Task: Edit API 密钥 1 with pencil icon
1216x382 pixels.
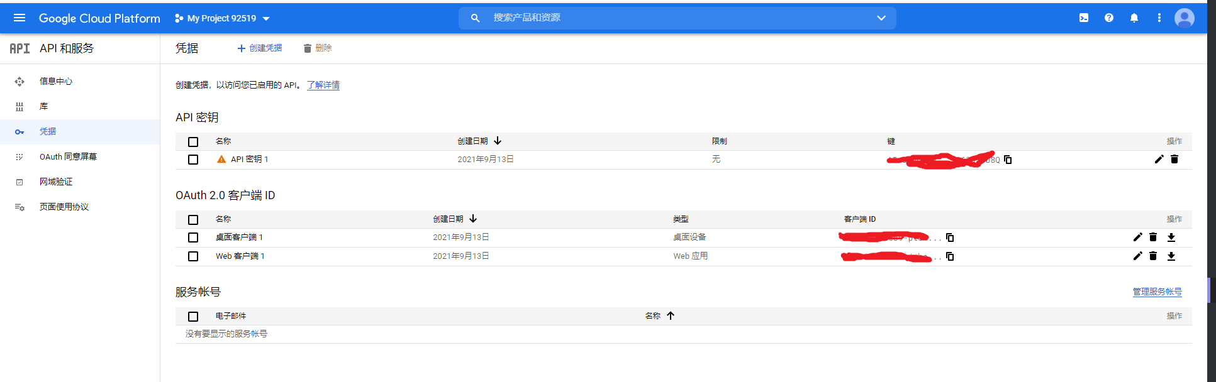Action: pyautogui.click(x=1159, y=159)
